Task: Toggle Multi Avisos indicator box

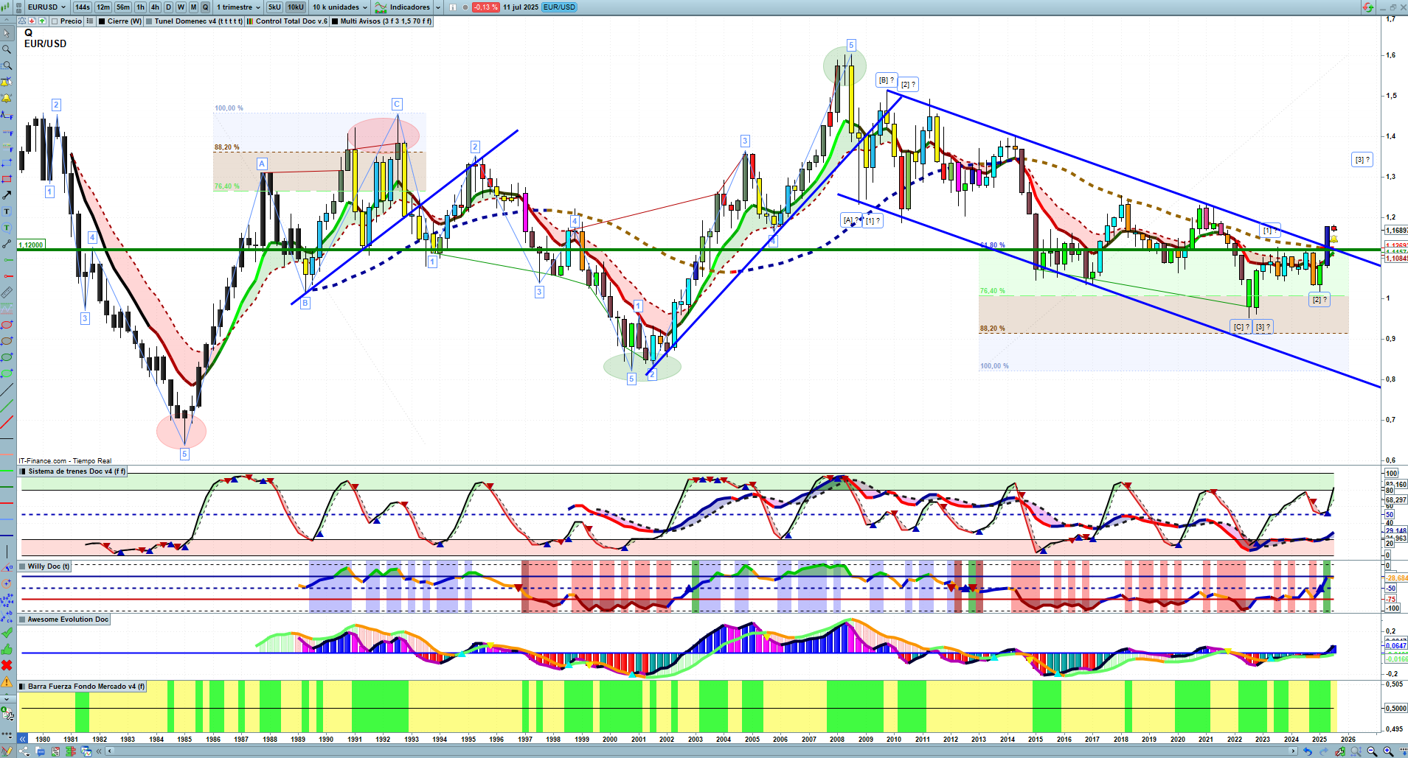Action: (x=335, y=21)
